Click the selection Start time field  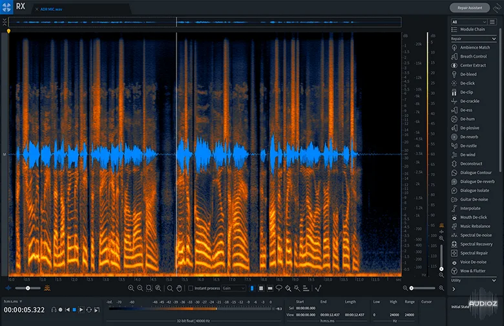(306, 308)
